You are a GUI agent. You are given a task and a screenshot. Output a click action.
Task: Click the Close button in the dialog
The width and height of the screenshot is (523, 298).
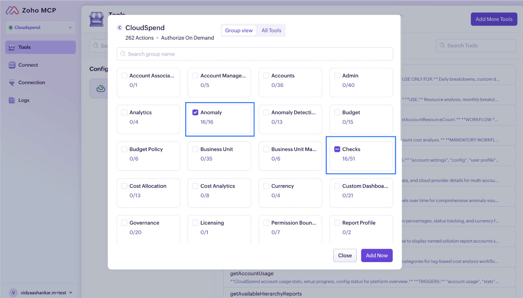tap(345, 255)
